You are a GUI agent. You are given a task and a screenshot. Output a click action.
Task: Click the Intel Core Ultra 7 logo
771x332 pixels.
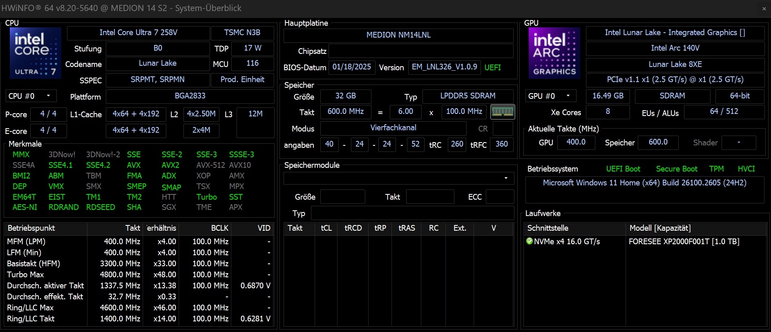pos(36,53)
